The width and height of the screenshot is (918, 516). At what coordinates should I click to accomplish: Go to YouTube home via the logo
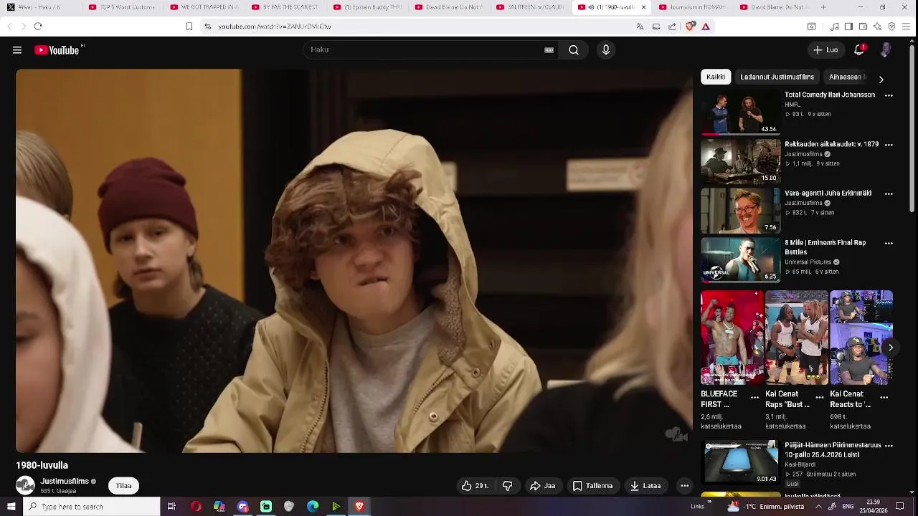tap(57, 50)
